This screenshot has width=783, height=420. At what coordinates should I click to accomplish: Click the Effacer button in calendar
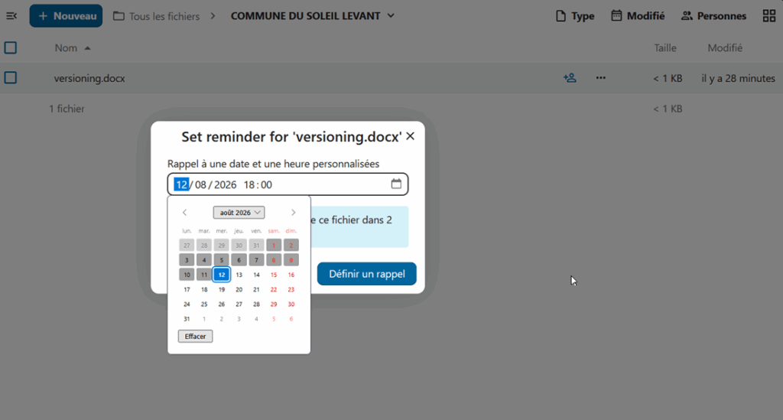(195, 336)
